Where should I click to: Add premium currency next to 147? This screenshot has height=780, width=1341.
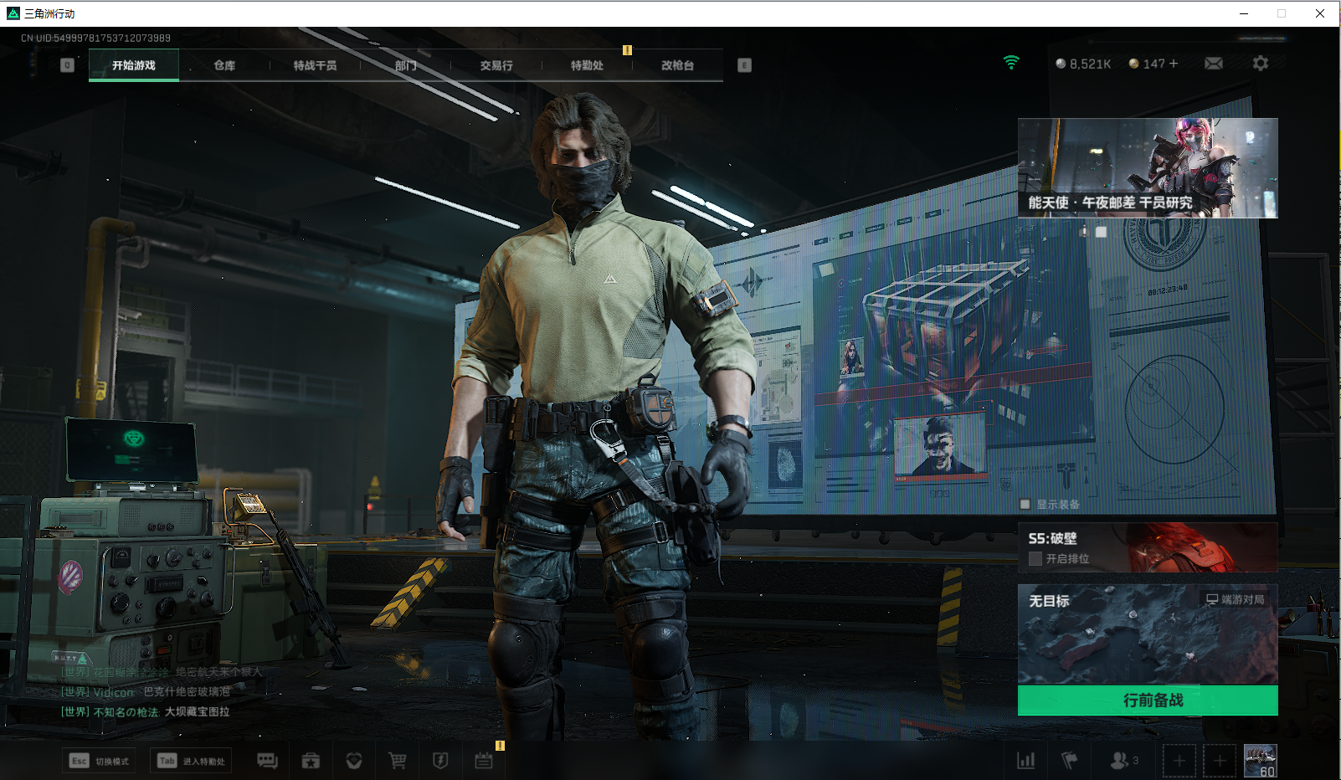1173,64
